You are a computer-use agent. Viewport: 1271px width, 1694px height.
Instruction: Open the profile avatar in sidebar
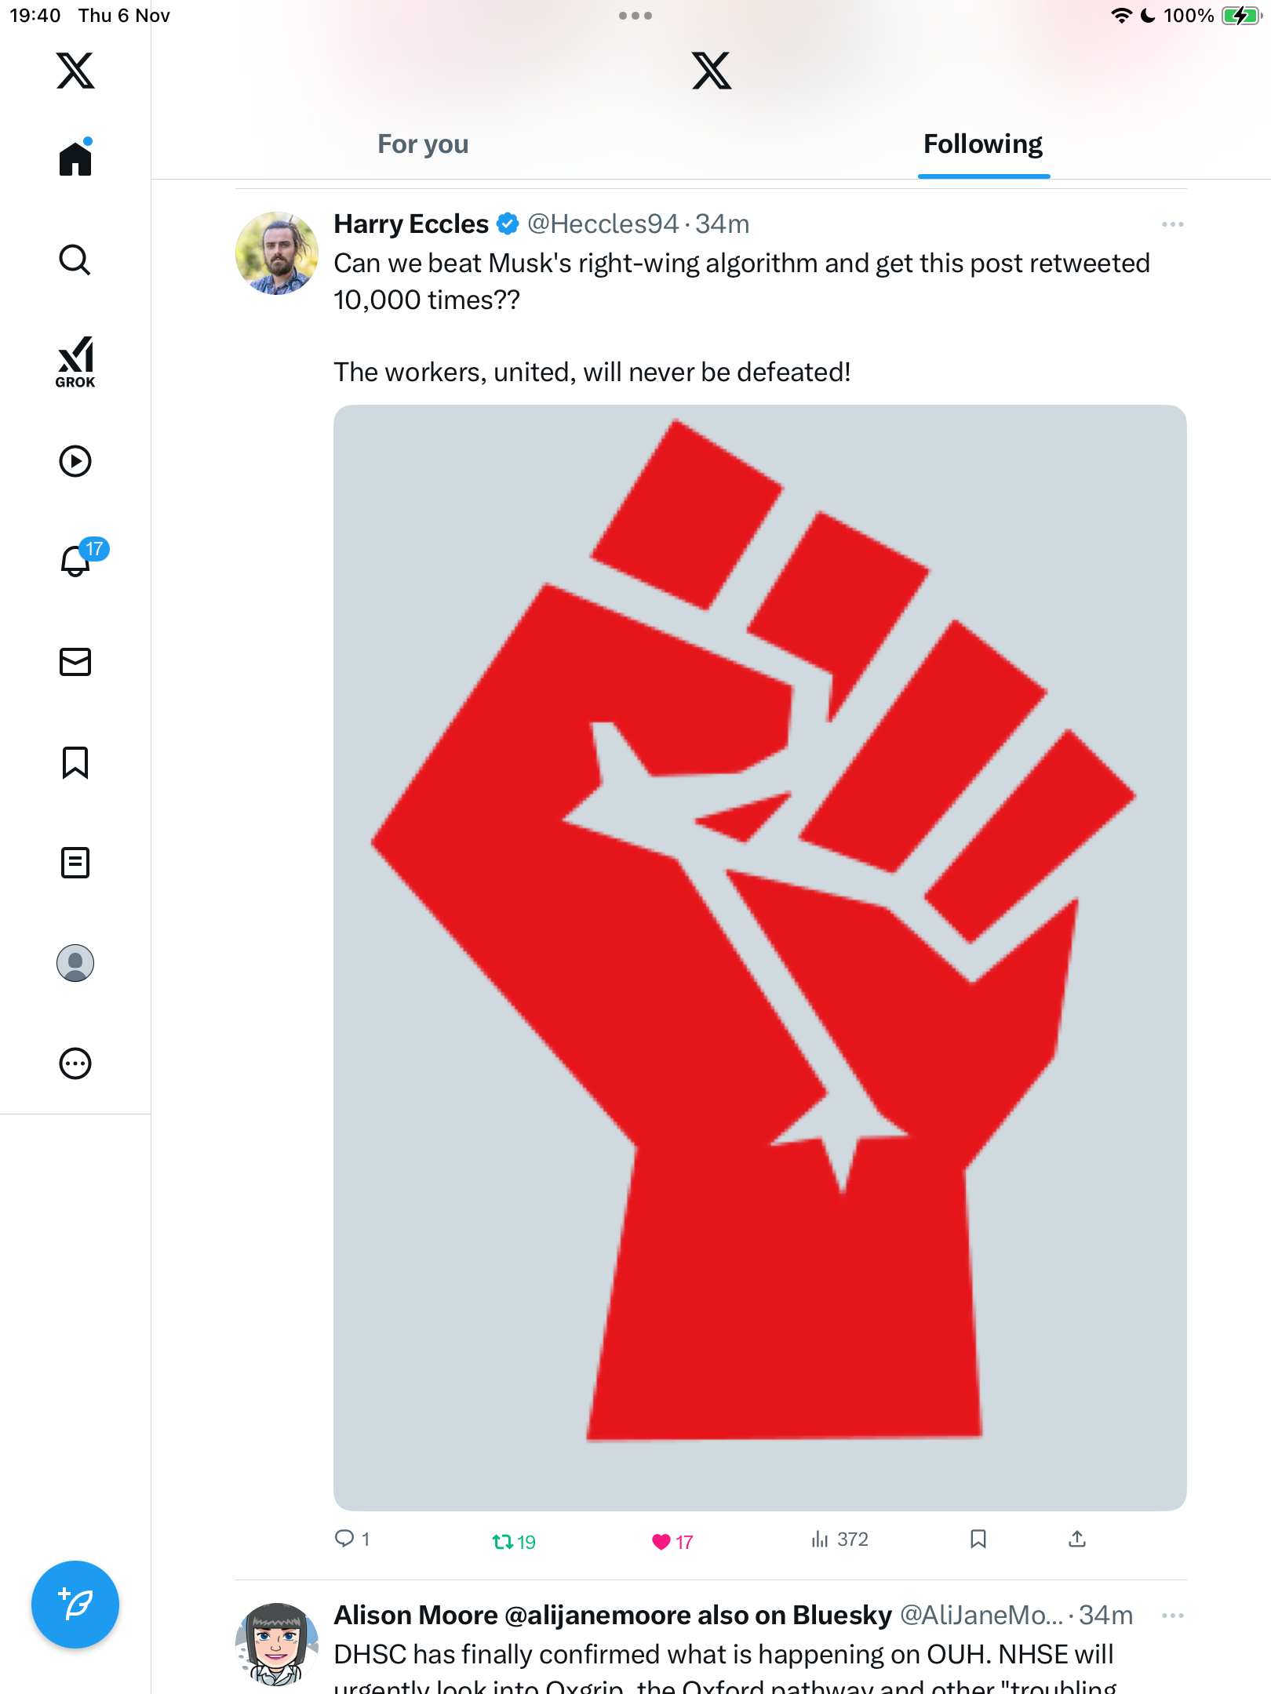coord(75,963)
